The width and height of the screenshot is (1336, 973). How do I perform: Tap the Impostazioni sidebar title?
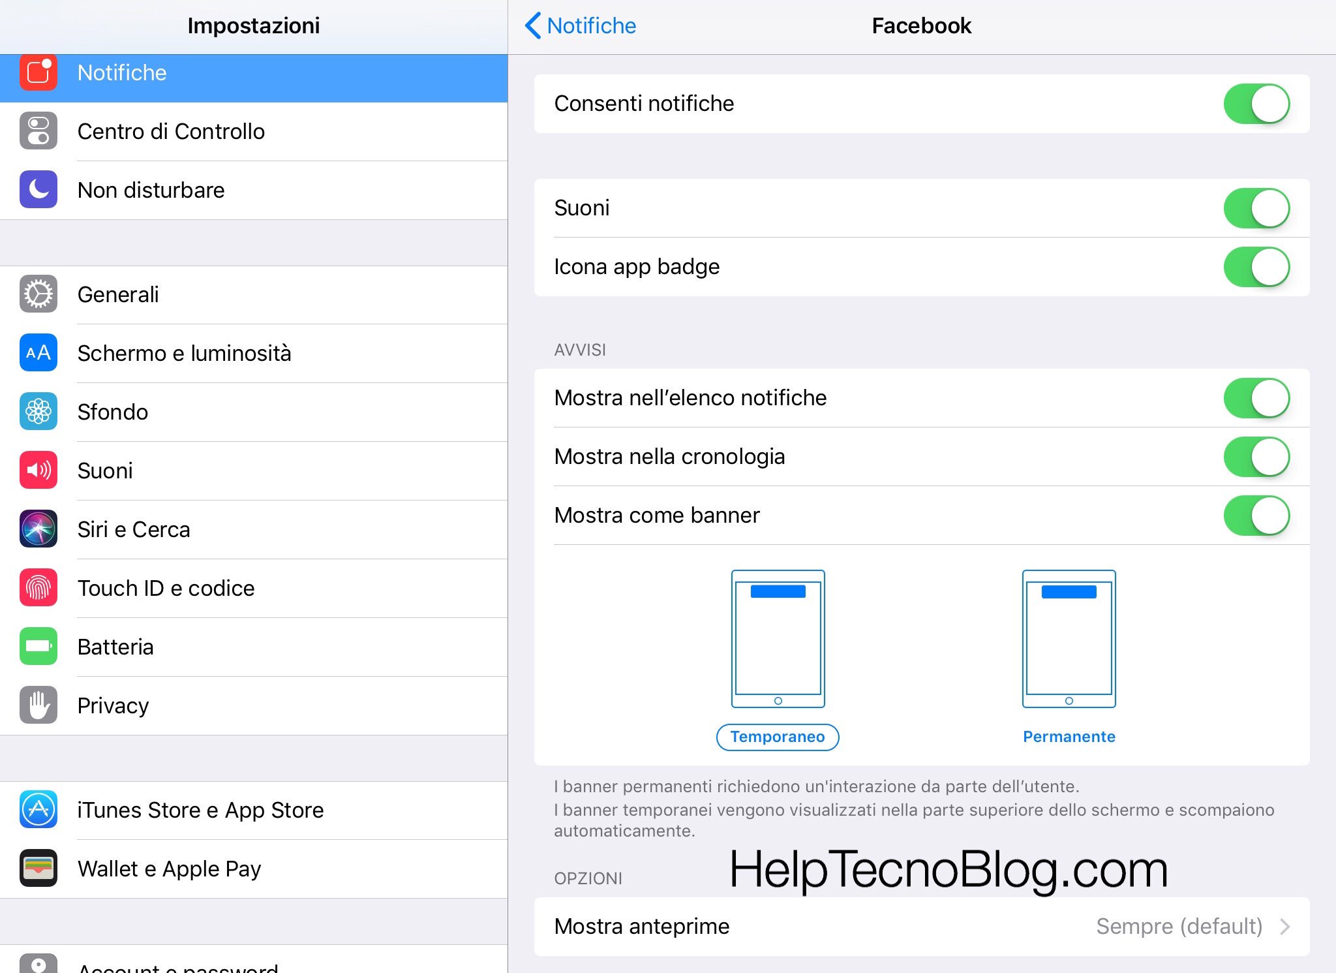(254, 26)
